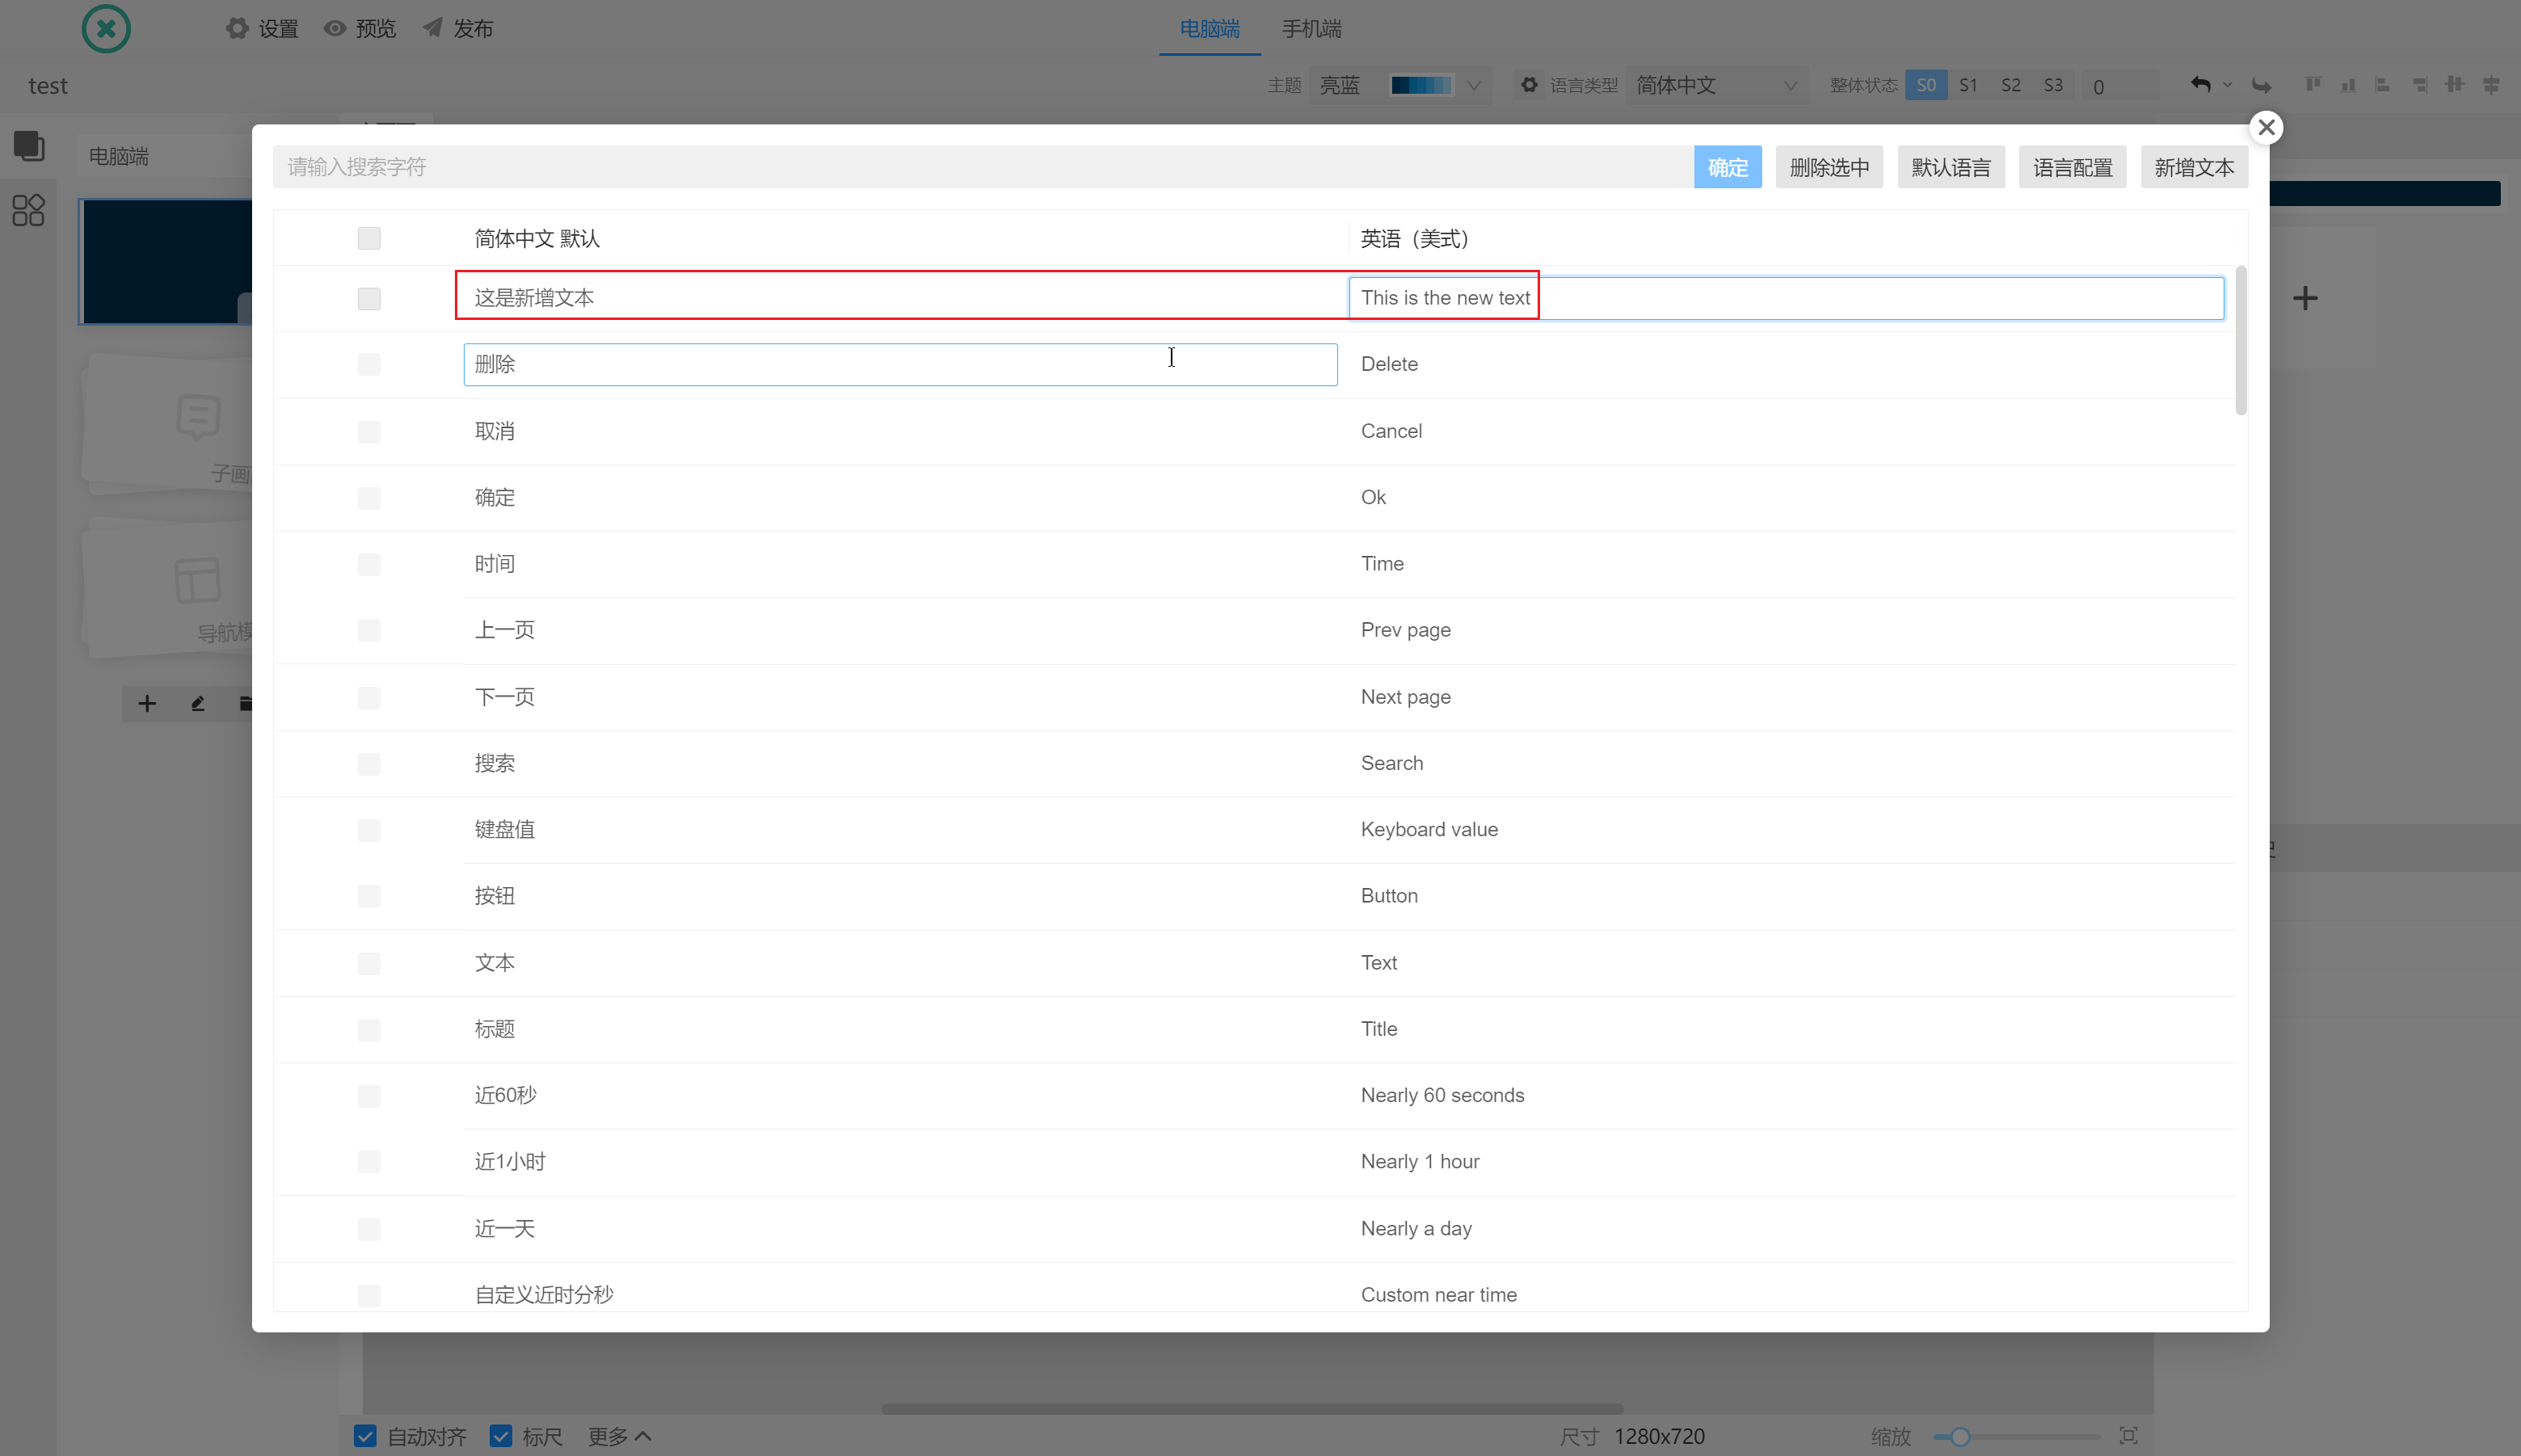The height and width of the screenshot is (1456, 2521).
Task: Switch to the 手机端 tab
Action: (1311, 28)
